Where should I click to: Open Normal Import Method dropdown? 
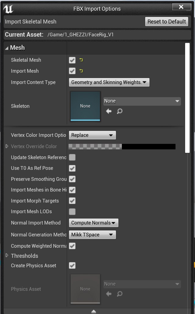coord(94,223)
